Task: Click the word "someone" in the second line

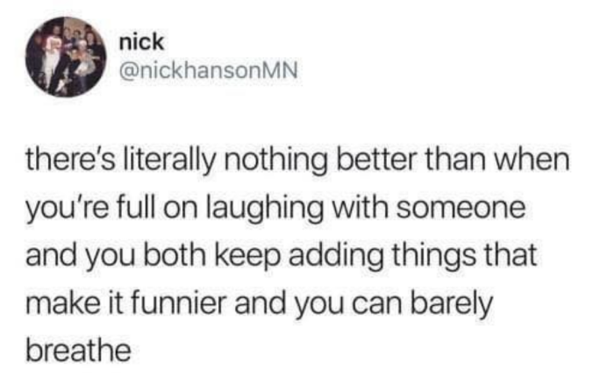Action: [x=460, y=209]
